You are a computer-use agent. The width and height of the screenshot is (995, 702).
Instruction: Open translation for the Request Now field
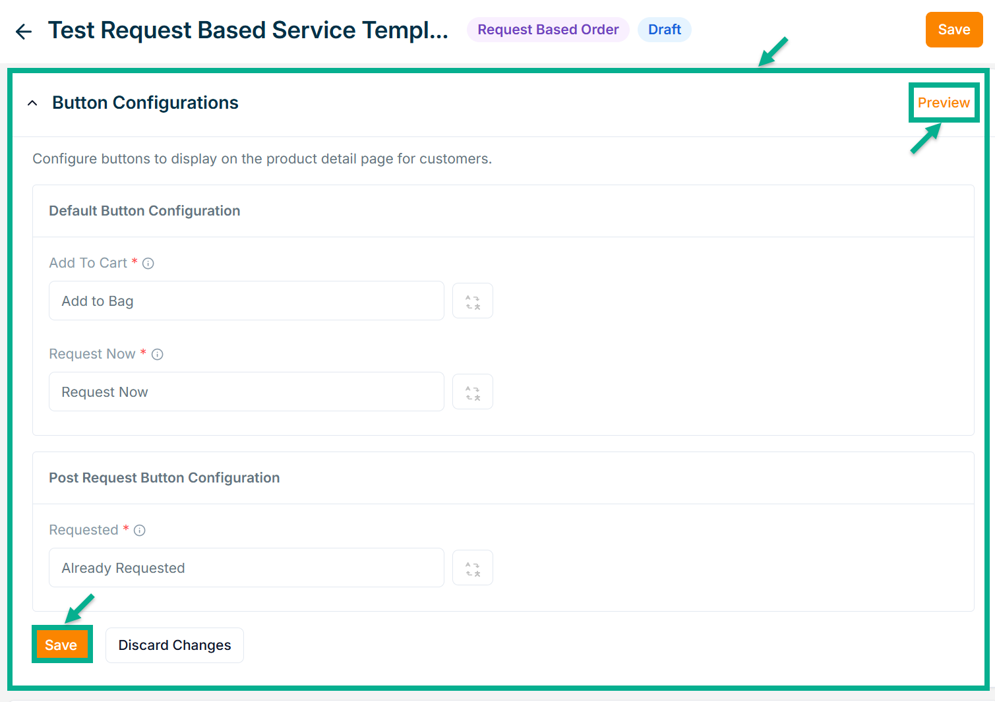(472, 392)
